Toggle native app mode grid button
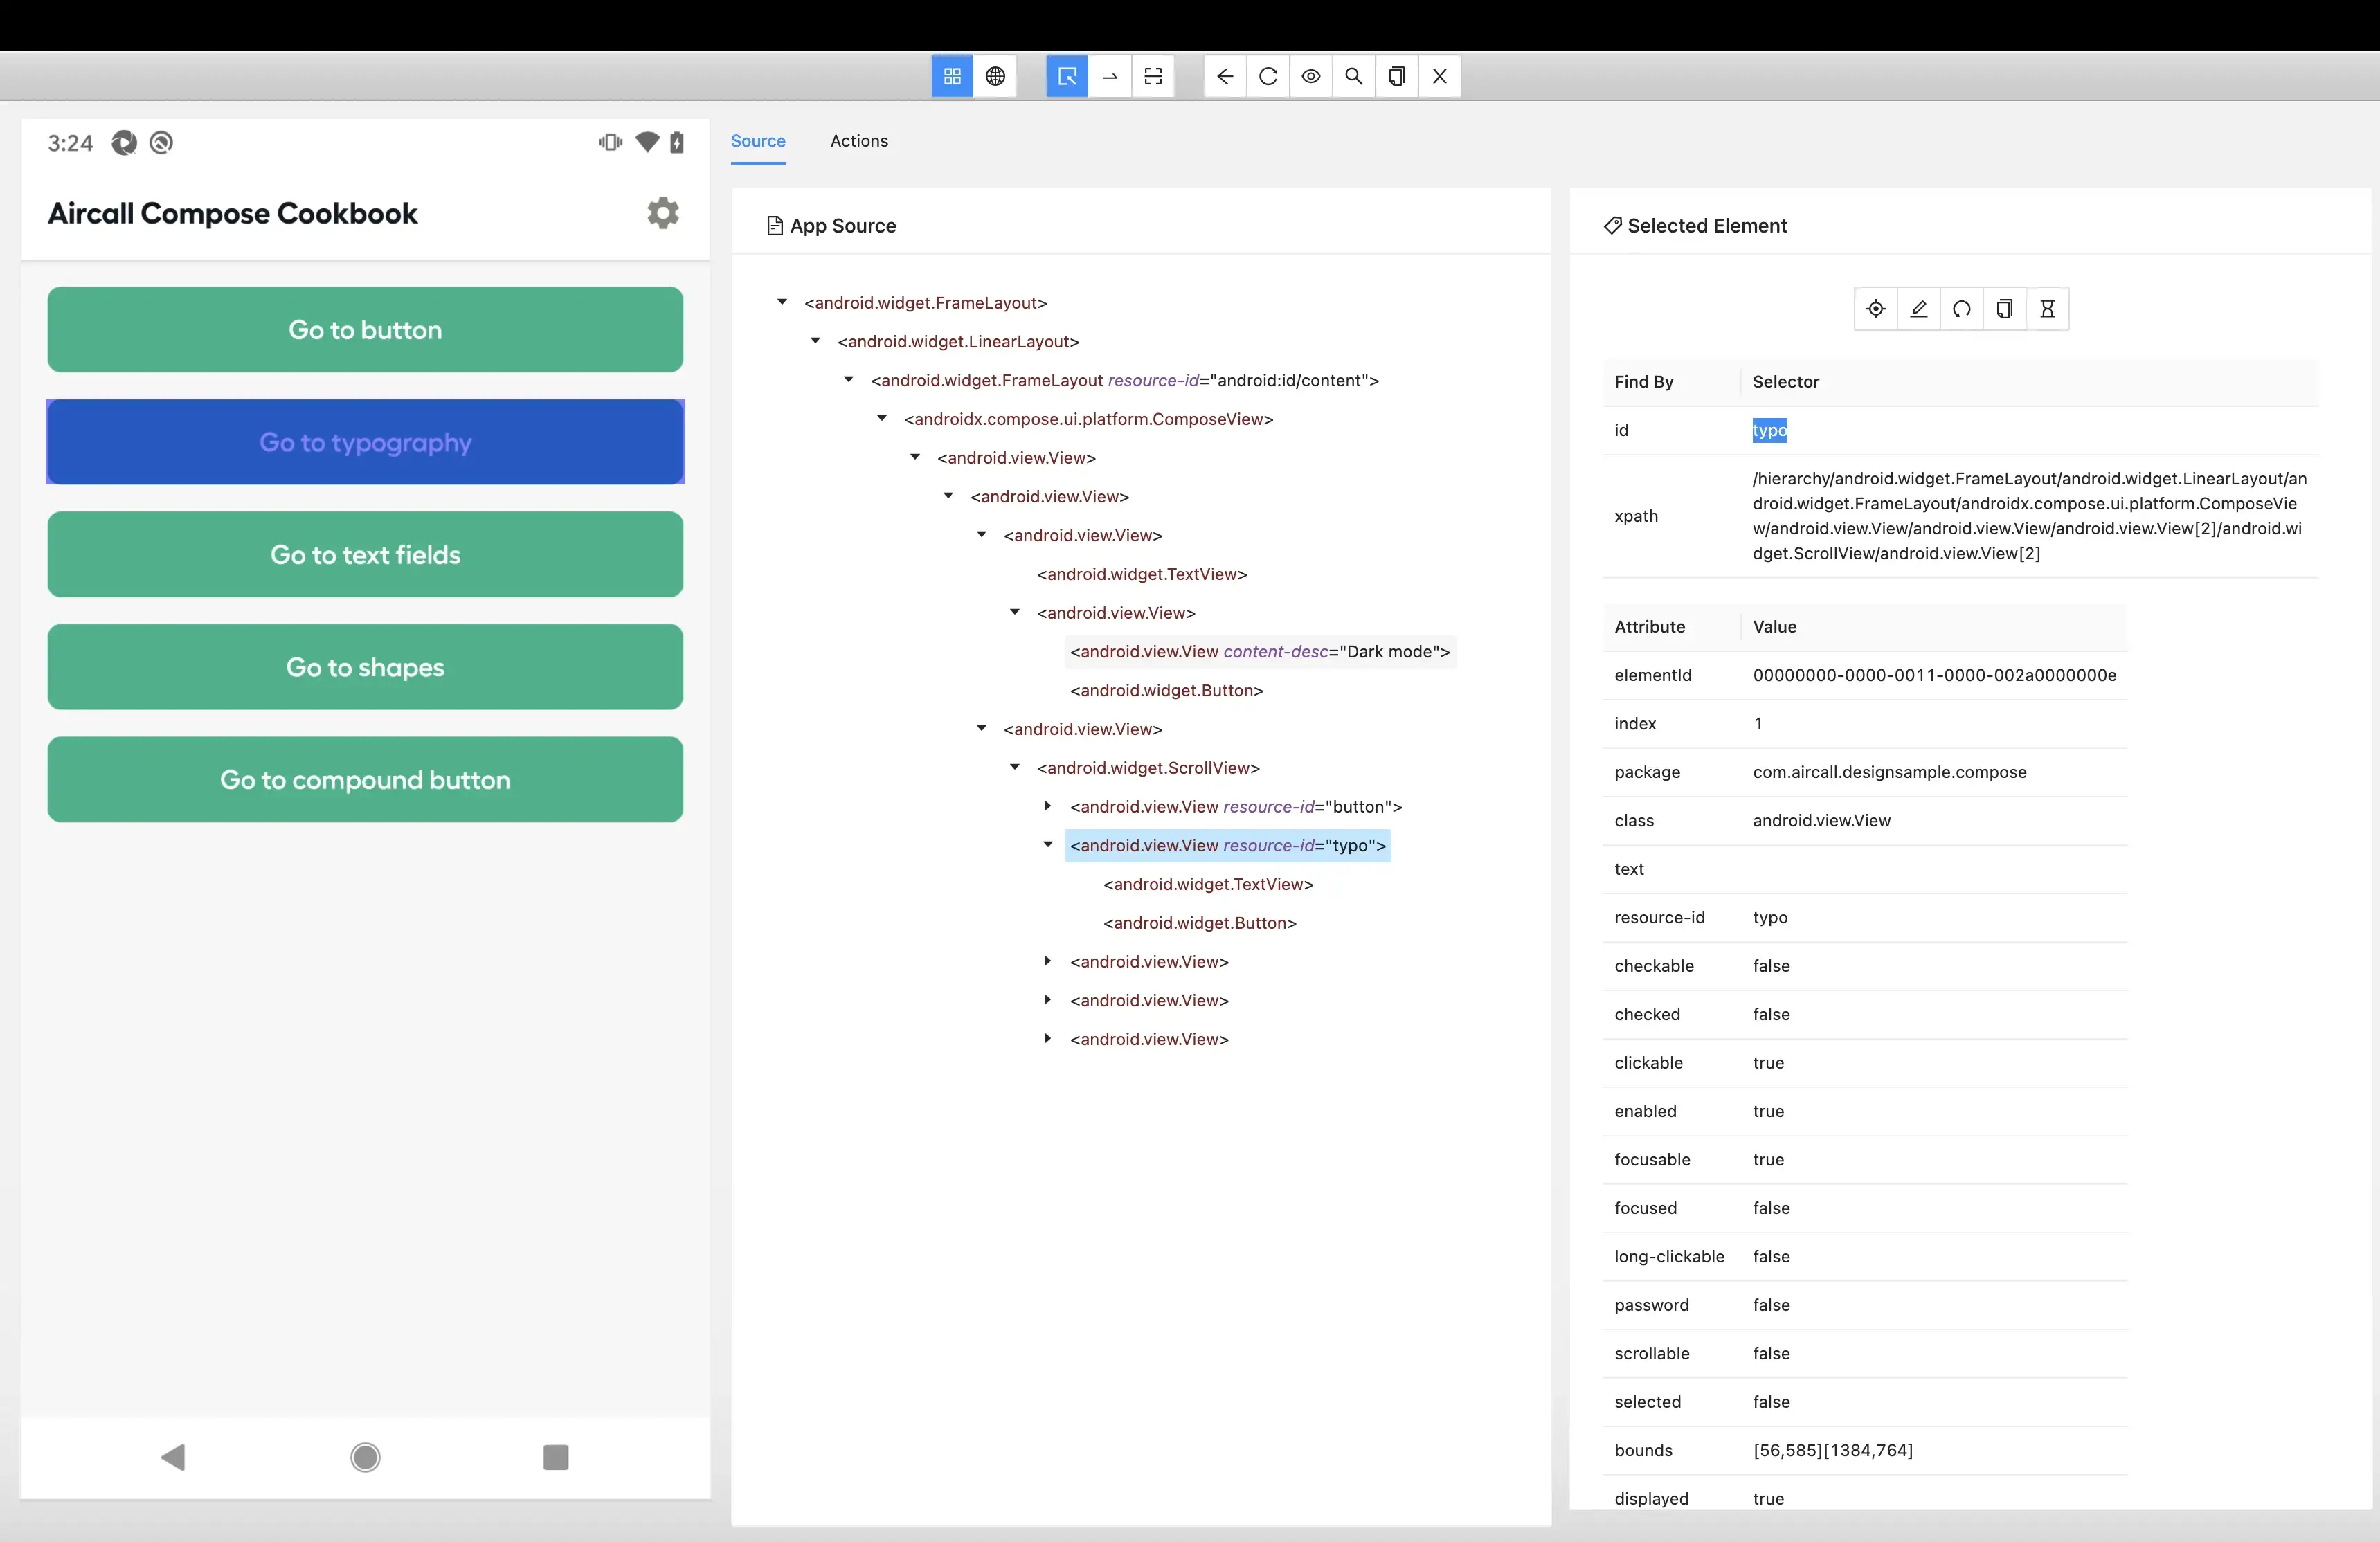 952,76
